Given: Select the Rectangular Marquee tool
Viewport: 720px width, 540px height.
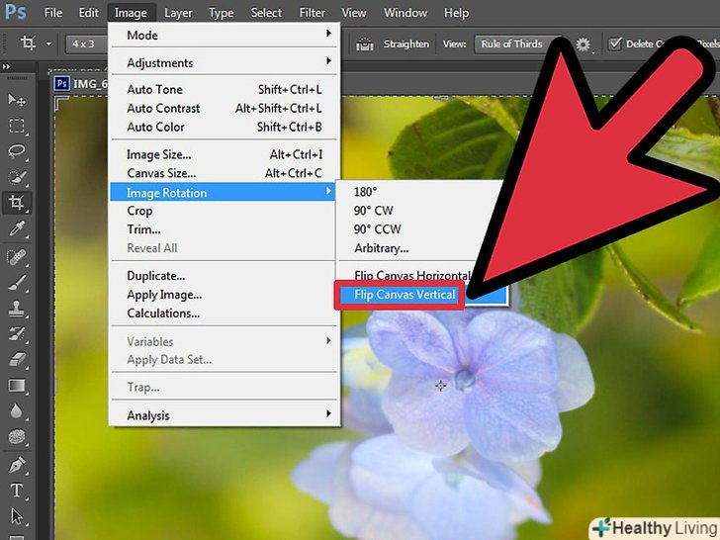Looking at the screenshot, I should [x=17, y=126].
